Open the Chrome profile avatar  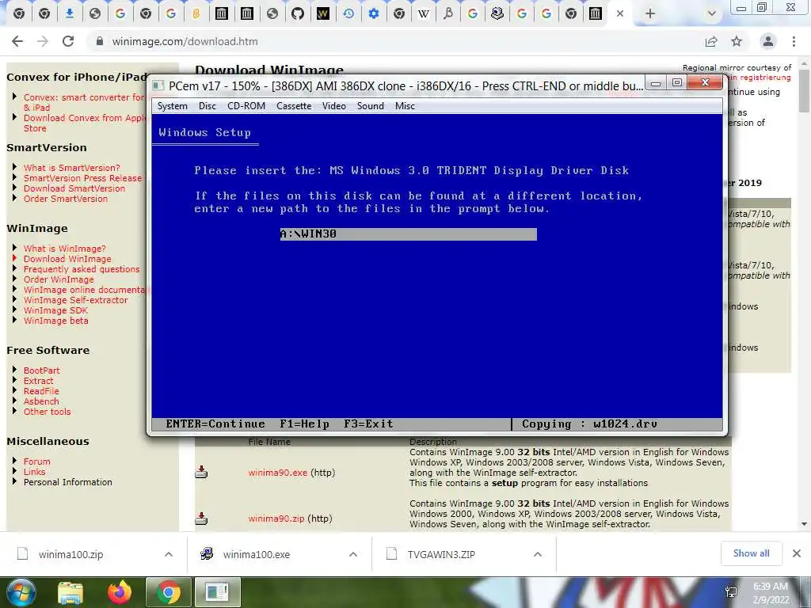pyautogui.click(x=768, y=41)
